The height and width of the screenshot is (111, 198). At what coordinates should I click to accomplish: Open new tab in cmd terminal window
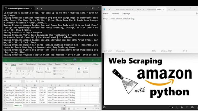point(37,8)
